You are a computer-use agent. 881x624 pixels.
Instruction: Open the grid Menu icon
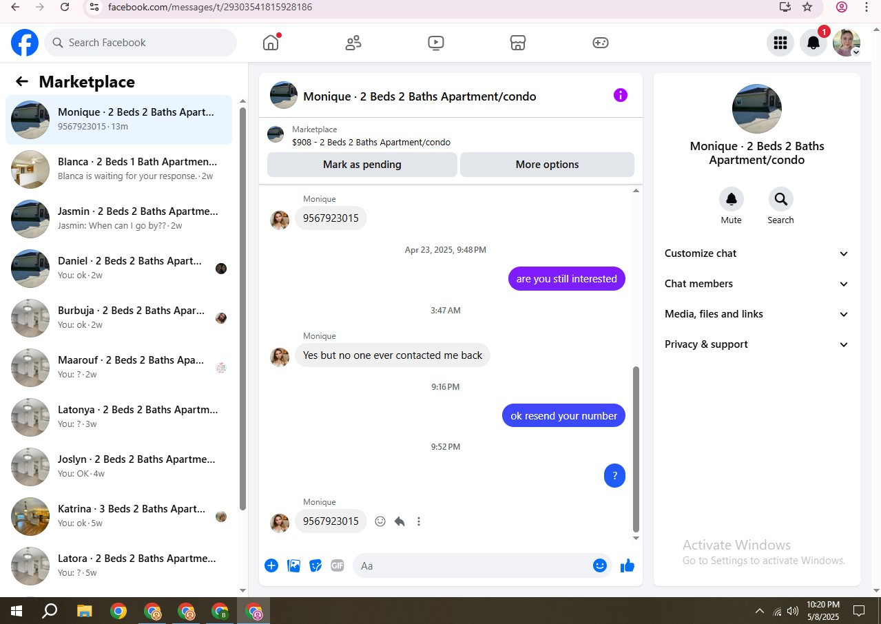[780, 43]
